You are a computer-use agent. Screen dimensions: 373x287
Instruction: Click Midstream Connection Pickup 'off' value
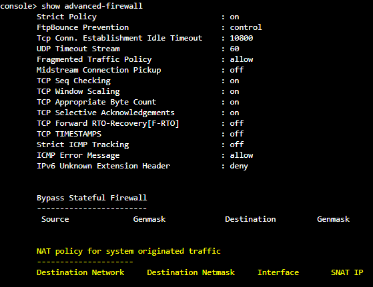pos(237,70)
